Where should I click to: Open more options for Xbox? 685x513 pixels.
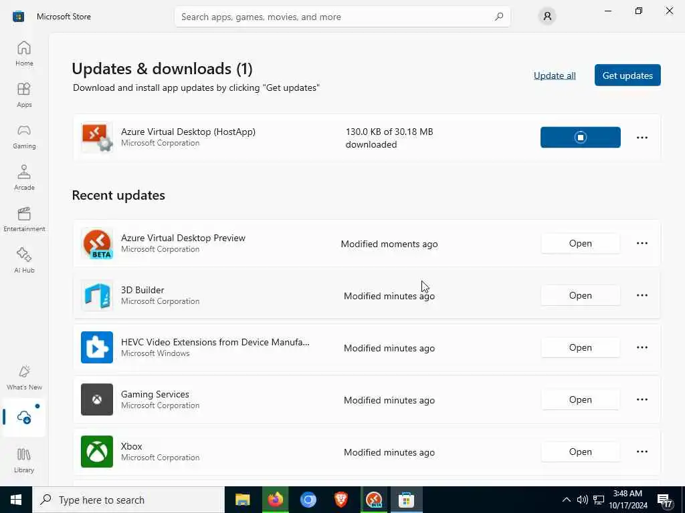[x=642, y=452]
